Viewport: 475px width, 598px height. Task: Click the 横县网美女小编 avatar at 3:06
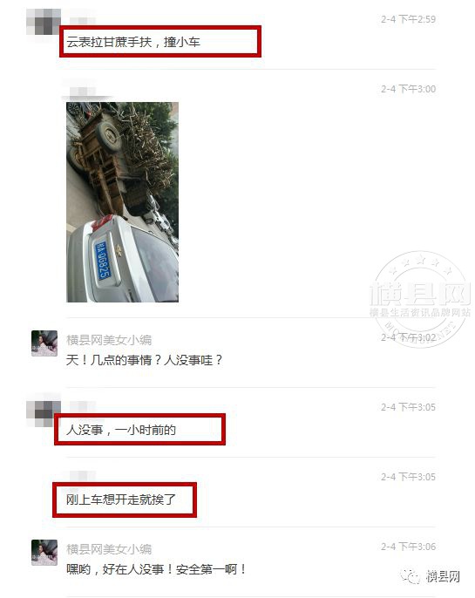44,553
